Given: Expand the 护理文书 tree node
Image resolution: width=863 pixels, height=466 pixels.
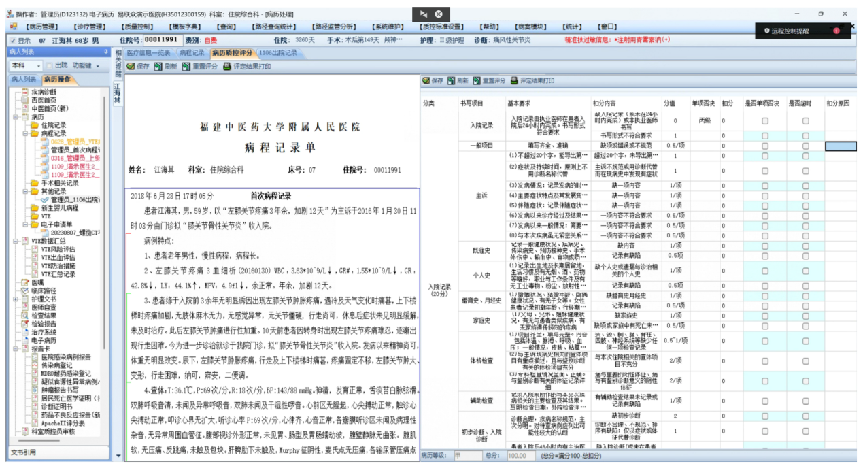Looking at the screenshot, I should click(x=16, y=299).
